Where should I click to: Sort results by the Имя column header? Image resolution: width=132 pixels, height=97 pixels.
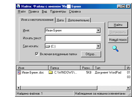tap(32, 68)
